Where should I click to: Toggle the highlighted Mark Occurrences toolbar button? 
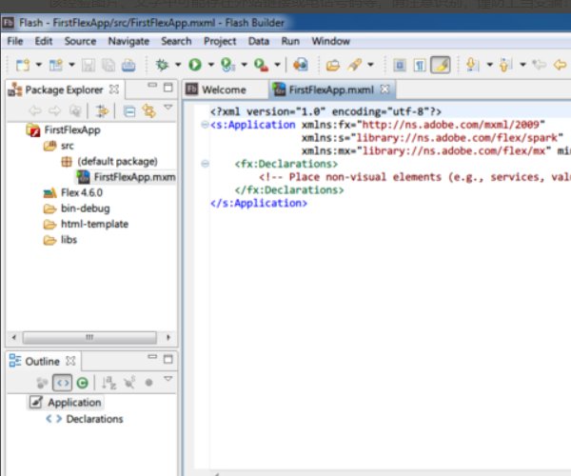pyautogui.click(x=440, y=65)
